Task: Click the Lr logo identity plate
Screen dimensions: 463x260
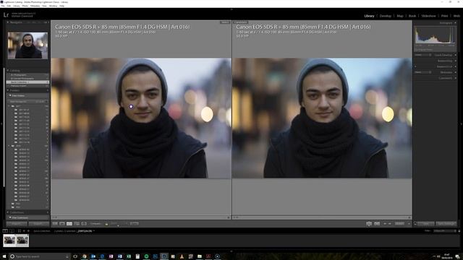Action: (x=7, y=14)
